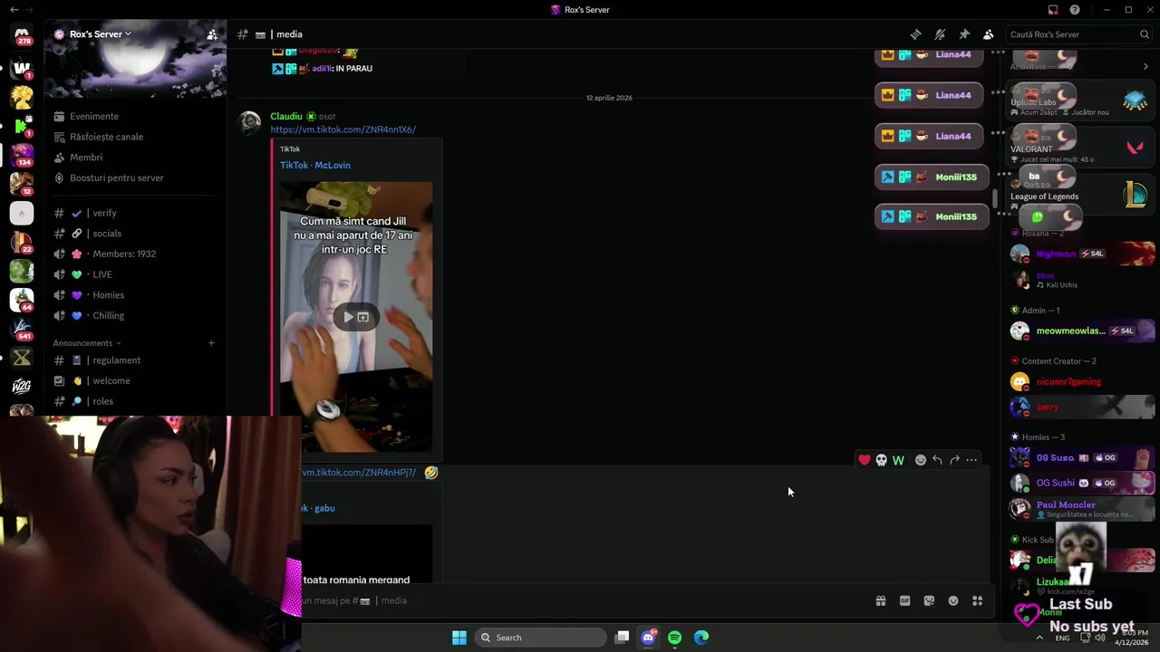Click the forward arrow on message toolbar
Image resolution: width=1160 pixels, height=652 pixels.
point(954,460)
